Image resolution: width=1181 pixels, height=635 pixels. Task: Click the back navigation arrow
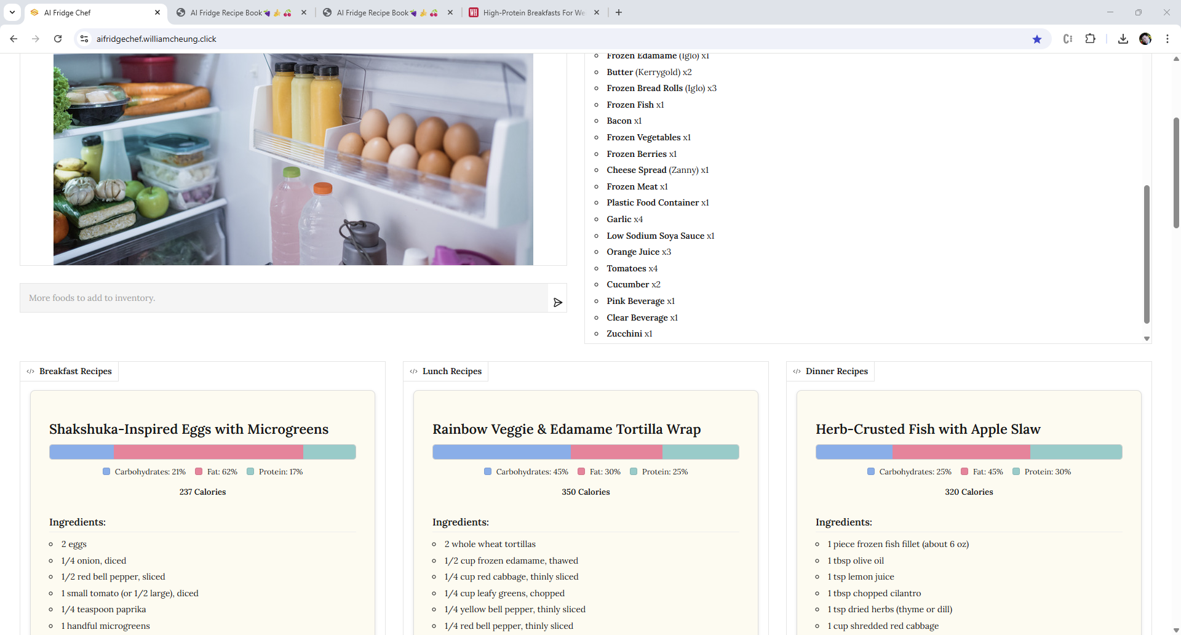tap(14, 39)
